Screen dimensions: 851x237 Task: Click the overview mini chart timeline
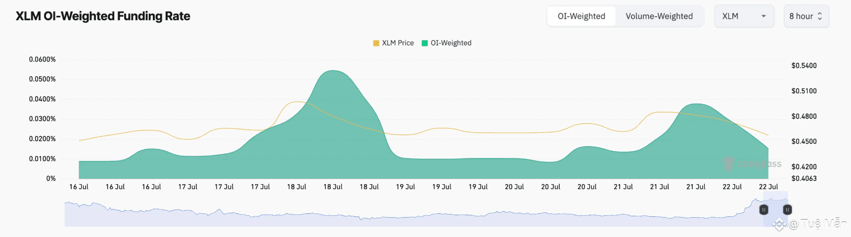[426, 212]
